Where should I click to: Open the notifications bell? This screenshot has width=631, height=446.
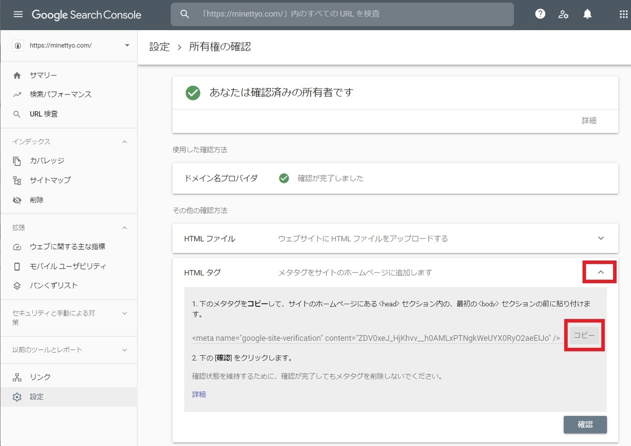click(587, 14)
